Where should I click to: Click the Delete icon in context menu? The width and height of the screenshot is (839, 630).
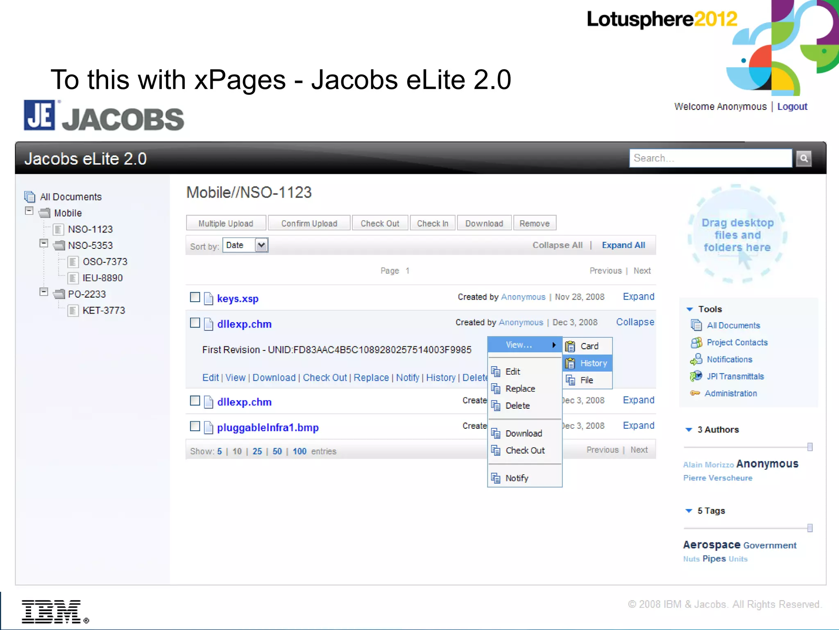point(496,406)
